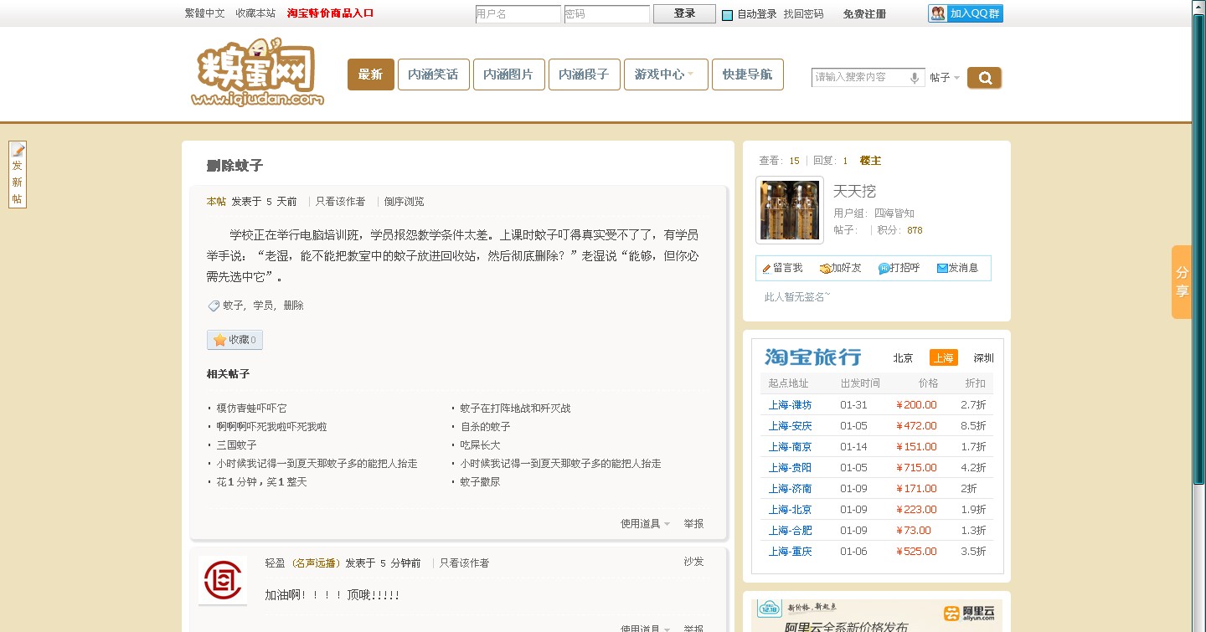
Task: Click the 阿里云 ad banner
Action: [x=877, y=615]
